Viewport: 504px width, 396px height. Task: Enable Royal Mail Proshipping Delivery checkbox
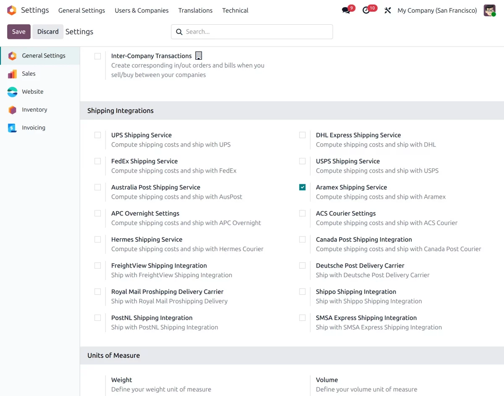point(97,291)
